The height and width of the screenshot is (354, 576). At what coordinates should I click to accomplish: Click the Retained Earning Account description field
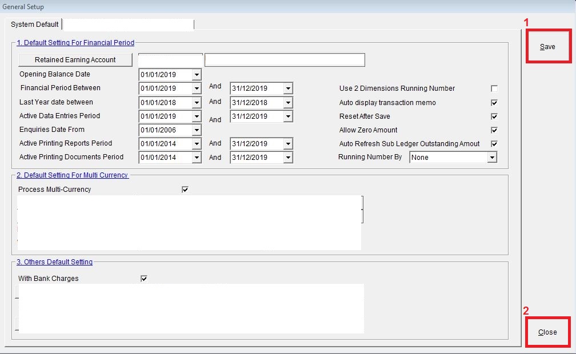(x=285, y=60)
